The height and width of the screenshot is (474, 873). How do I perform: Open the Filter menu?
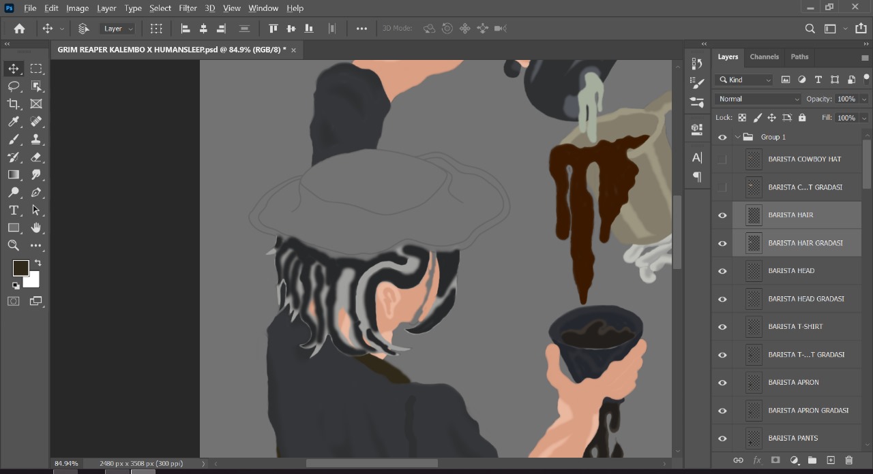pyautogui.click(x=188, y=8)
